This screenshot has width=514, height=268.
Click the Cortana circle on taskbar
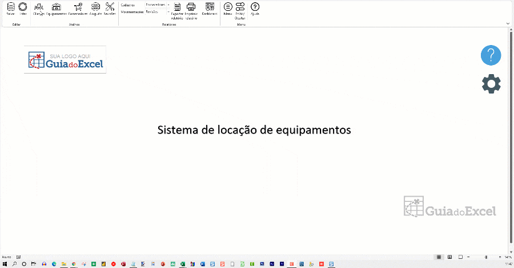pyautogui.click(x=24, y=264)
